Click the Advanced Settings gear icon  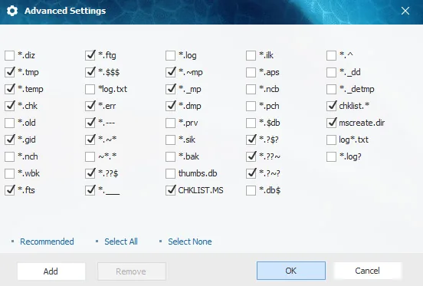12,11
